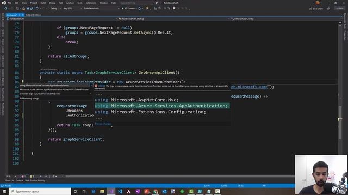Open the Debug menu

pos(52,3)
